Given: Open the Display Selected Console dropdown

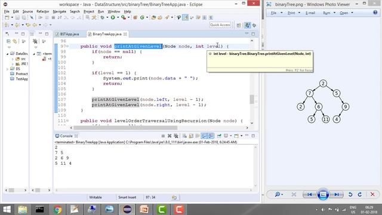Looking at the screenshot, I should click(x=231, y=136).
